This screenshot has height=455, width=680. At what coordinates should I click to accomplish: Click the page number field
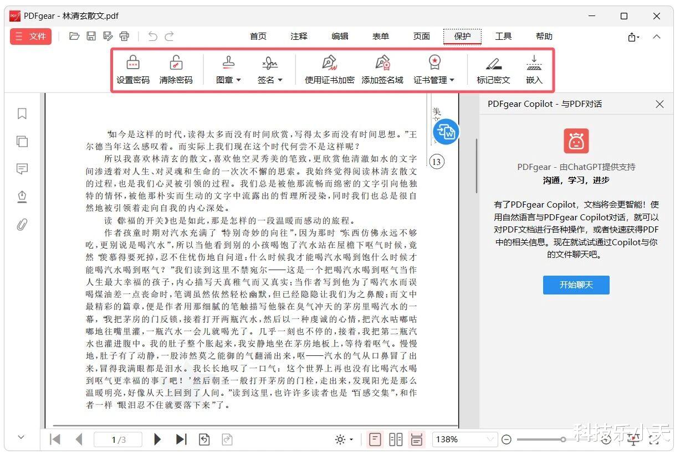pyautogui.click(x=118, y=440)
